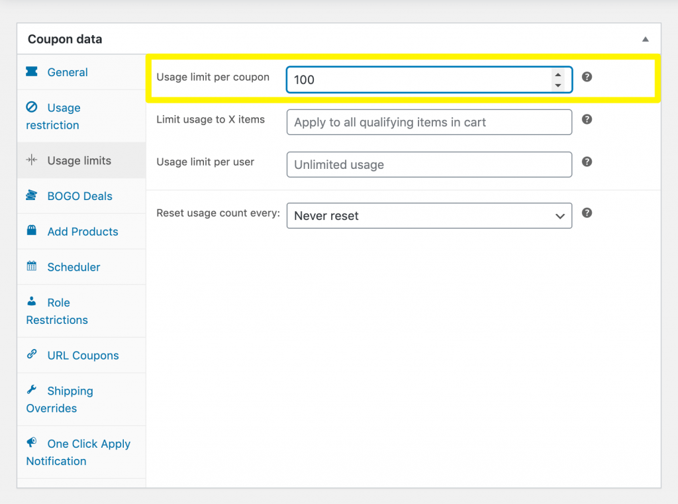Screen dimensions: 678x504
Task: Open One Click Apply Notification tab
Action: 81,452
